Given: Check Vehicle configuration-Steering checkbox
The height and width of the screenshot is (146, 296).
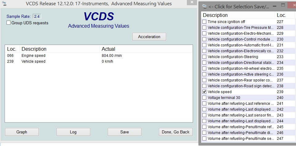Looking at the screenshot, I should [x=204, y=57].
